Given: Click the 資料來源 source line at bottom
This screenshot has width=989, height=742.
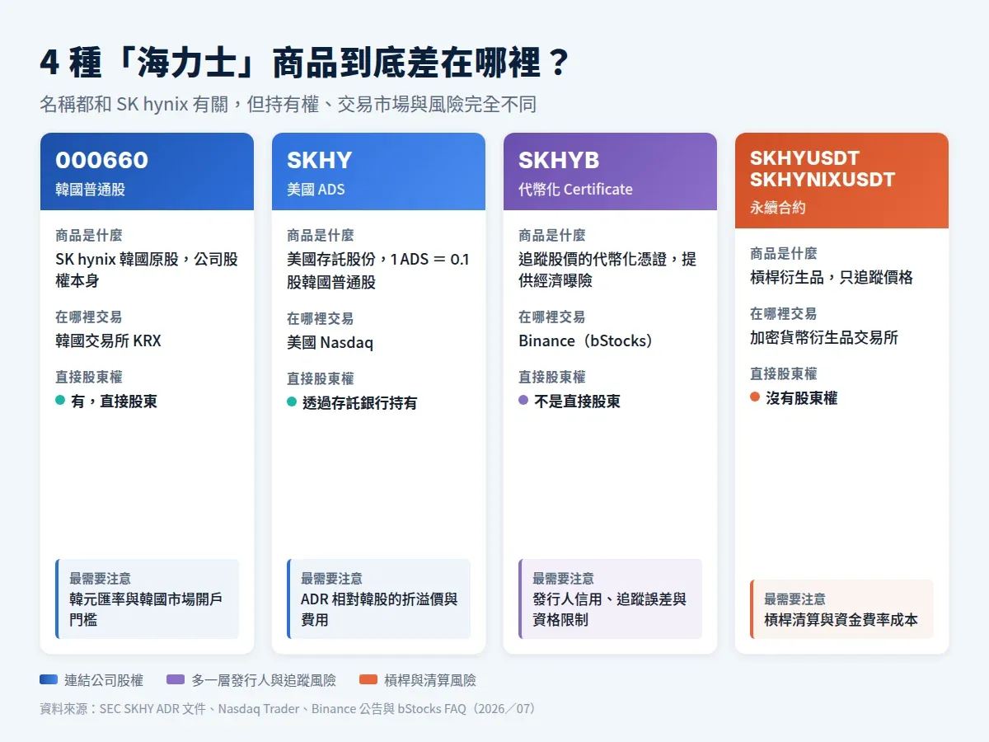Looking at the screenshot, I should click(x=288, y=708).
